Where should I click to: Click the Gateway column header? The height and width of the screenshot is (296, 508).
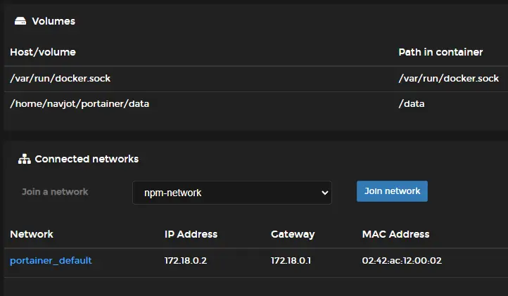coord(292,234)
